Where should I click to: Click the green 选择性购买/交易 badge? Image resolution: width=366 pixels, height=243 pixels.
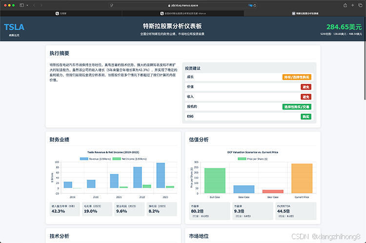[x=297, y=107]
